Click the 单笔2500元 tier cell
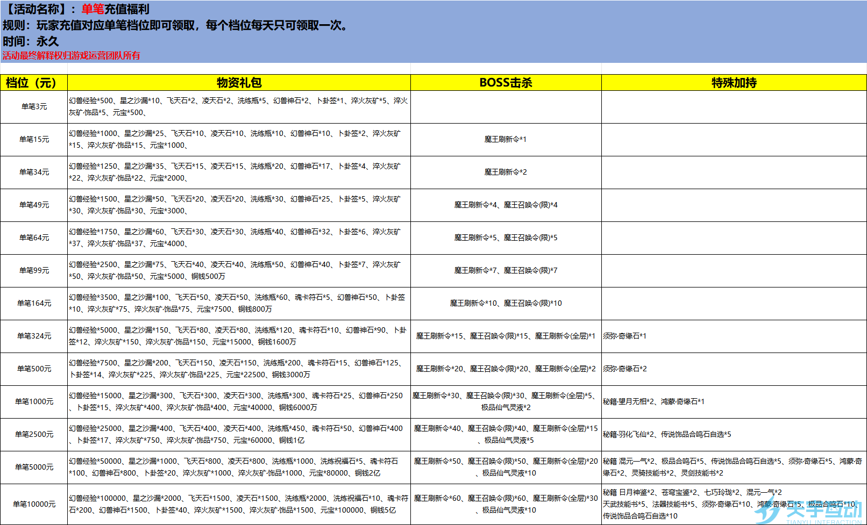867x525 pixels. point(34,435)
